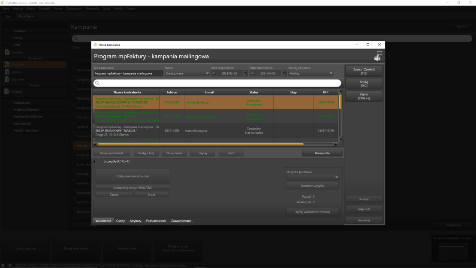Select the Brak kontaktu status cell

pyautogui.click(x=254, y=131)
